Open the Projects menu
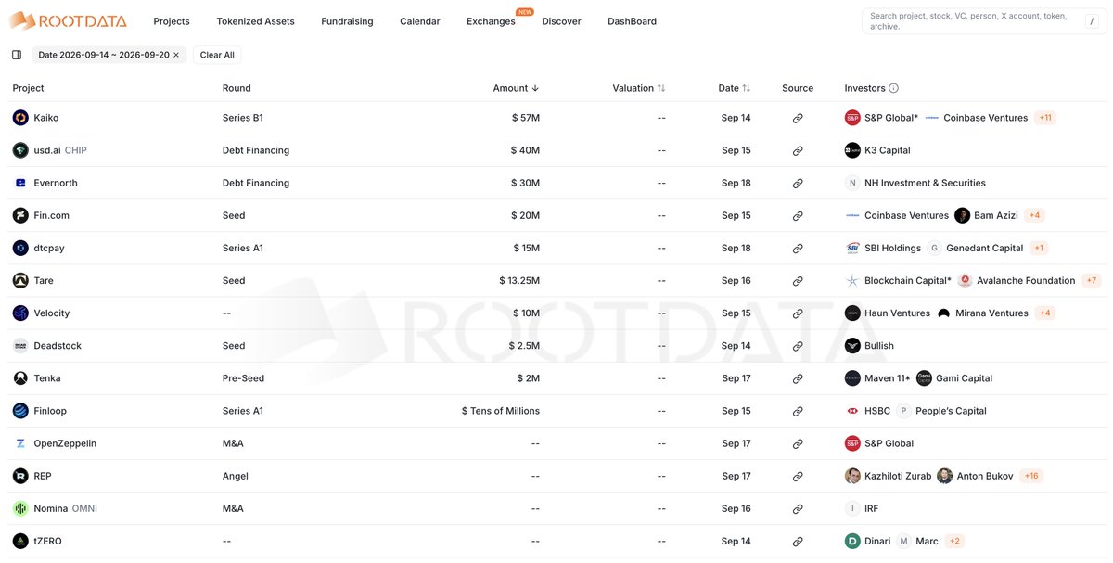 [x=172, y=21]
